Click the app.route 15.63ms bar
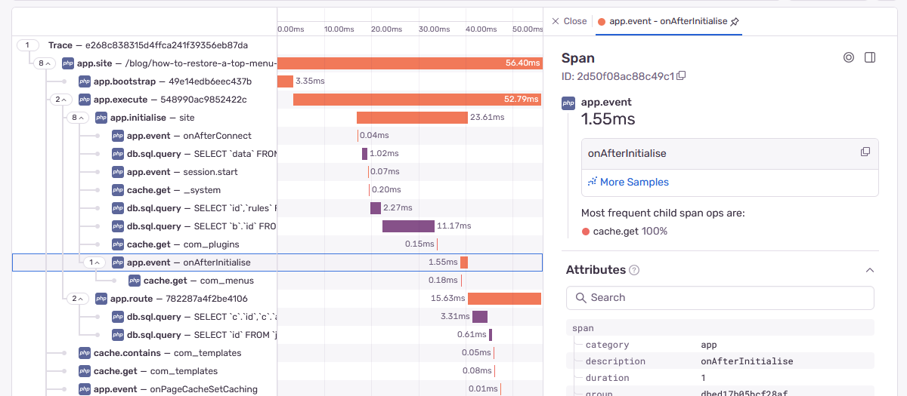Viewport: 907px width, 396px height. click(505, 299)
